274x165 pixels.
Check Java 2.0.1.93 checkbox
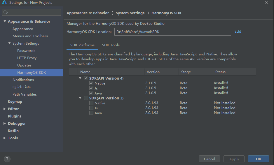[91, 113]
